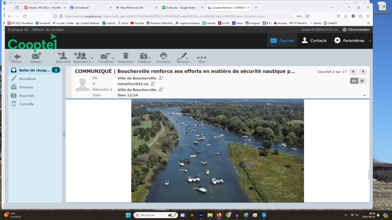Add Ville de Boucherville sender to contacts

(161, 78)
